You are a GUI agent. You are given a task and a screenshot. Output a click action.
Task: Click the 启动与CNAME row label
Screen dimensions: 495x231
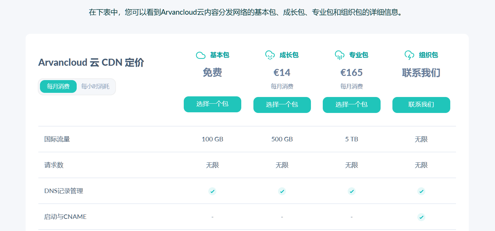66,217
